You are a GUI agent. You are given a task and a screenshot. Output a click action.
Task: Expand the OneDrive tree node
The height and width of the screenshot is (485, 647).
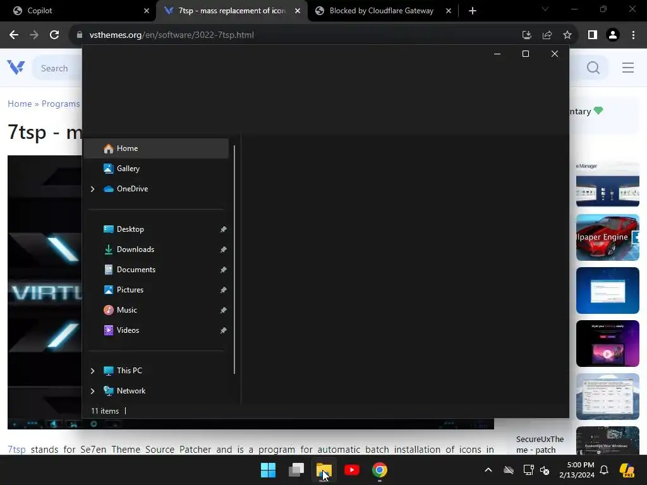click(92, 189)
